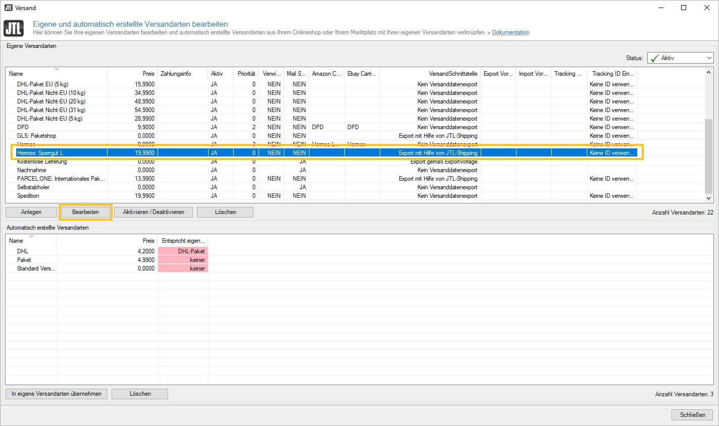The height and width of the screenshot is (426, 719).
Task: Click Aktivieren / Deaktivieren button
Action: [x=153, y=212]
